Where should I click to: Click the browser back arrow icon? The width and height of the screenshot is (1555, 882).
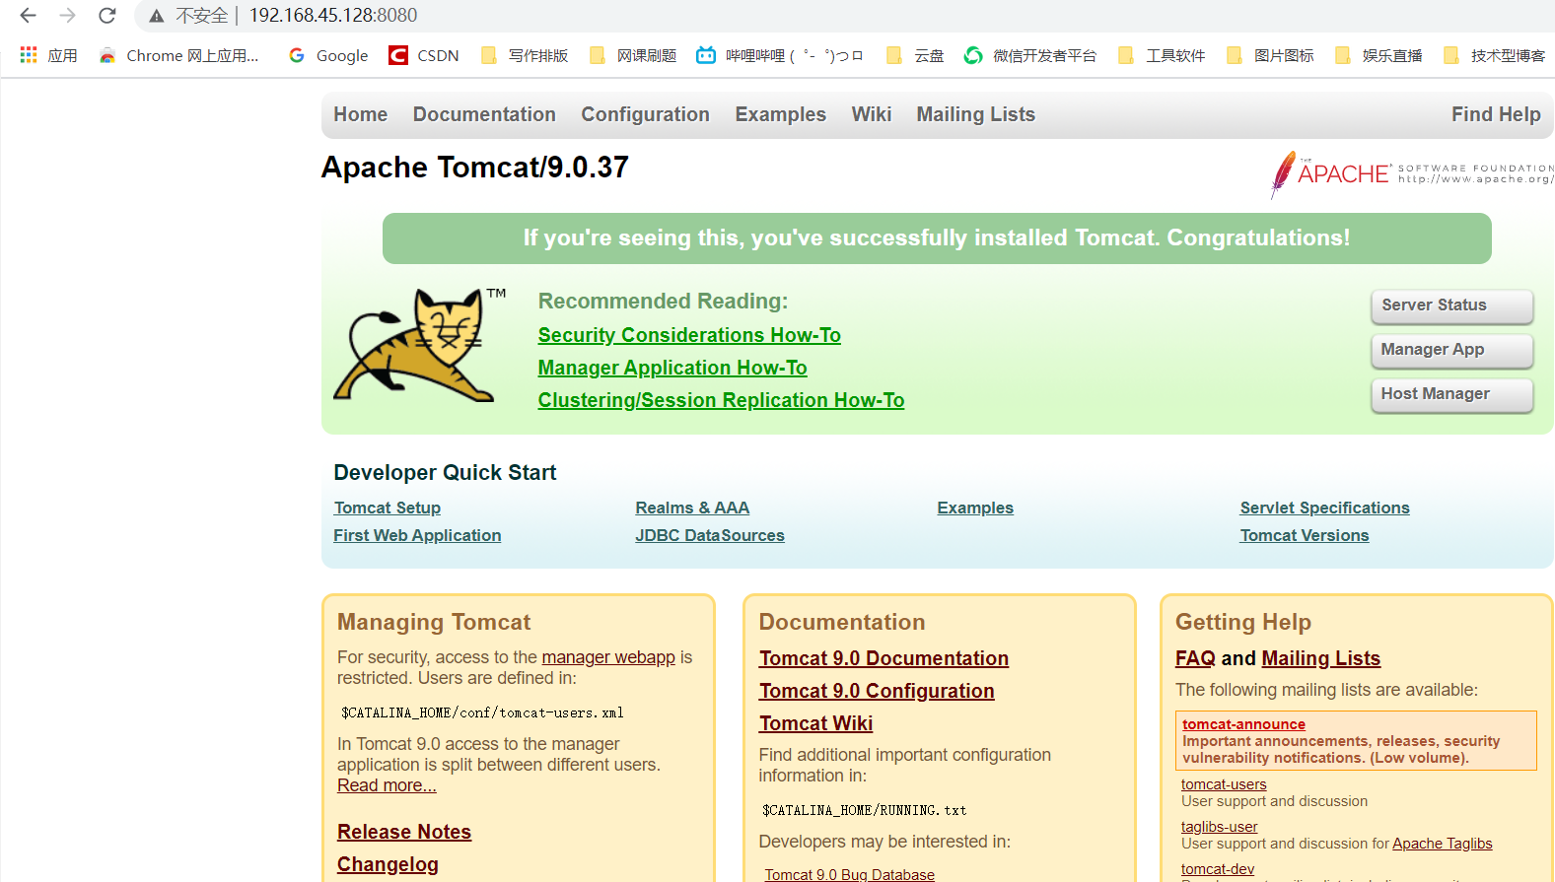[x=28, y=16]
